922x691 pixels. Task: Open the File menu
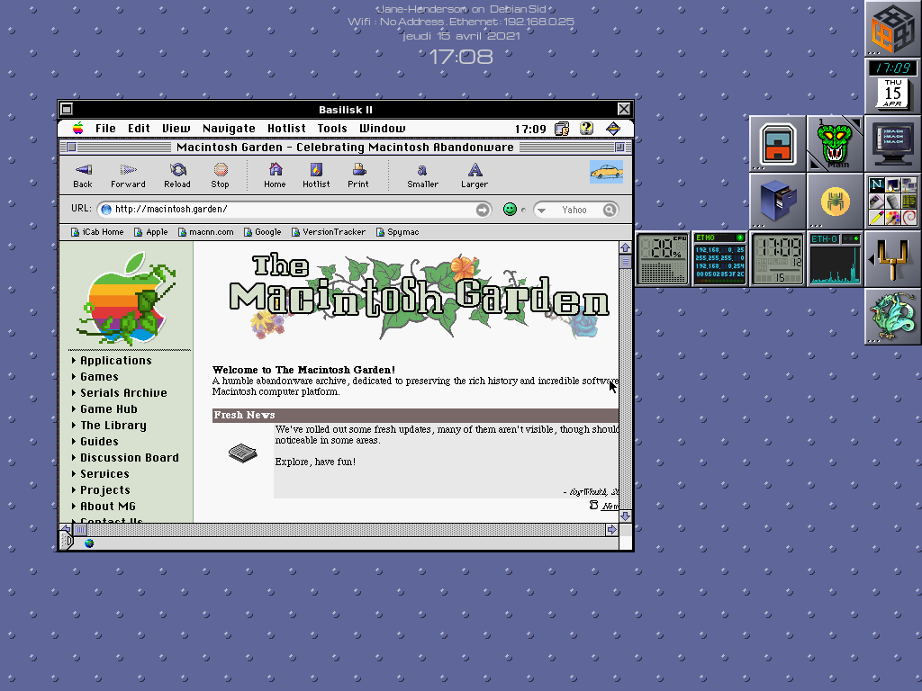105,128
